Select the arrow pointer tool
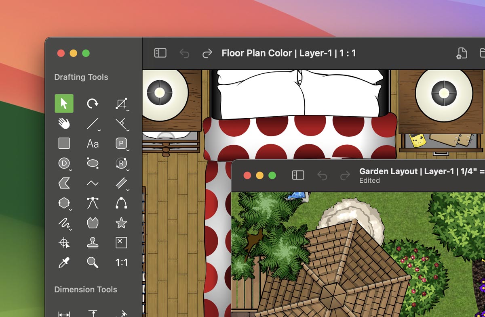The height and width of the screenshot is (317, 485). (x=64, y=104)
